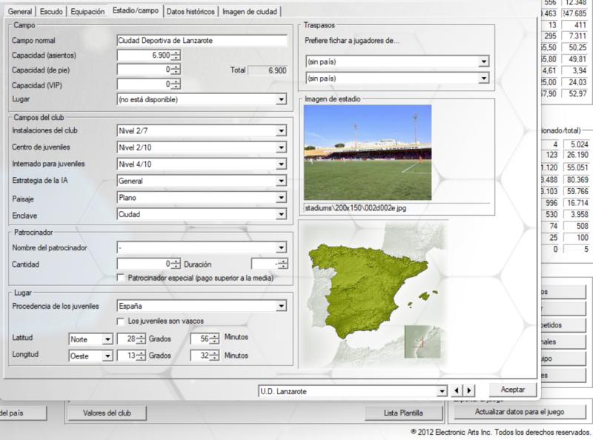Click the Cantidad spinner arrows
Screen dimensions: 593x440
pyautogui.click(x=176, y=264)
